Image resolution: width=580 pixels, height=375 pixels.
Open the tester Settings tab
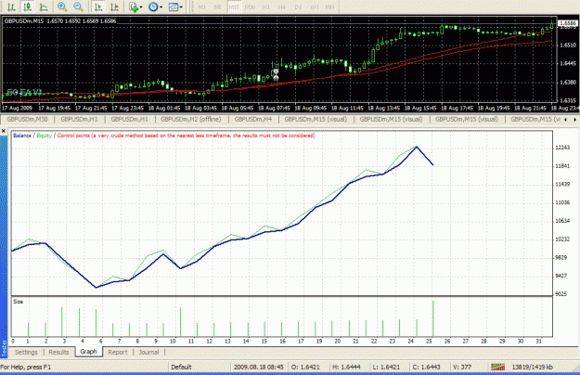click(x=26, y=352)
